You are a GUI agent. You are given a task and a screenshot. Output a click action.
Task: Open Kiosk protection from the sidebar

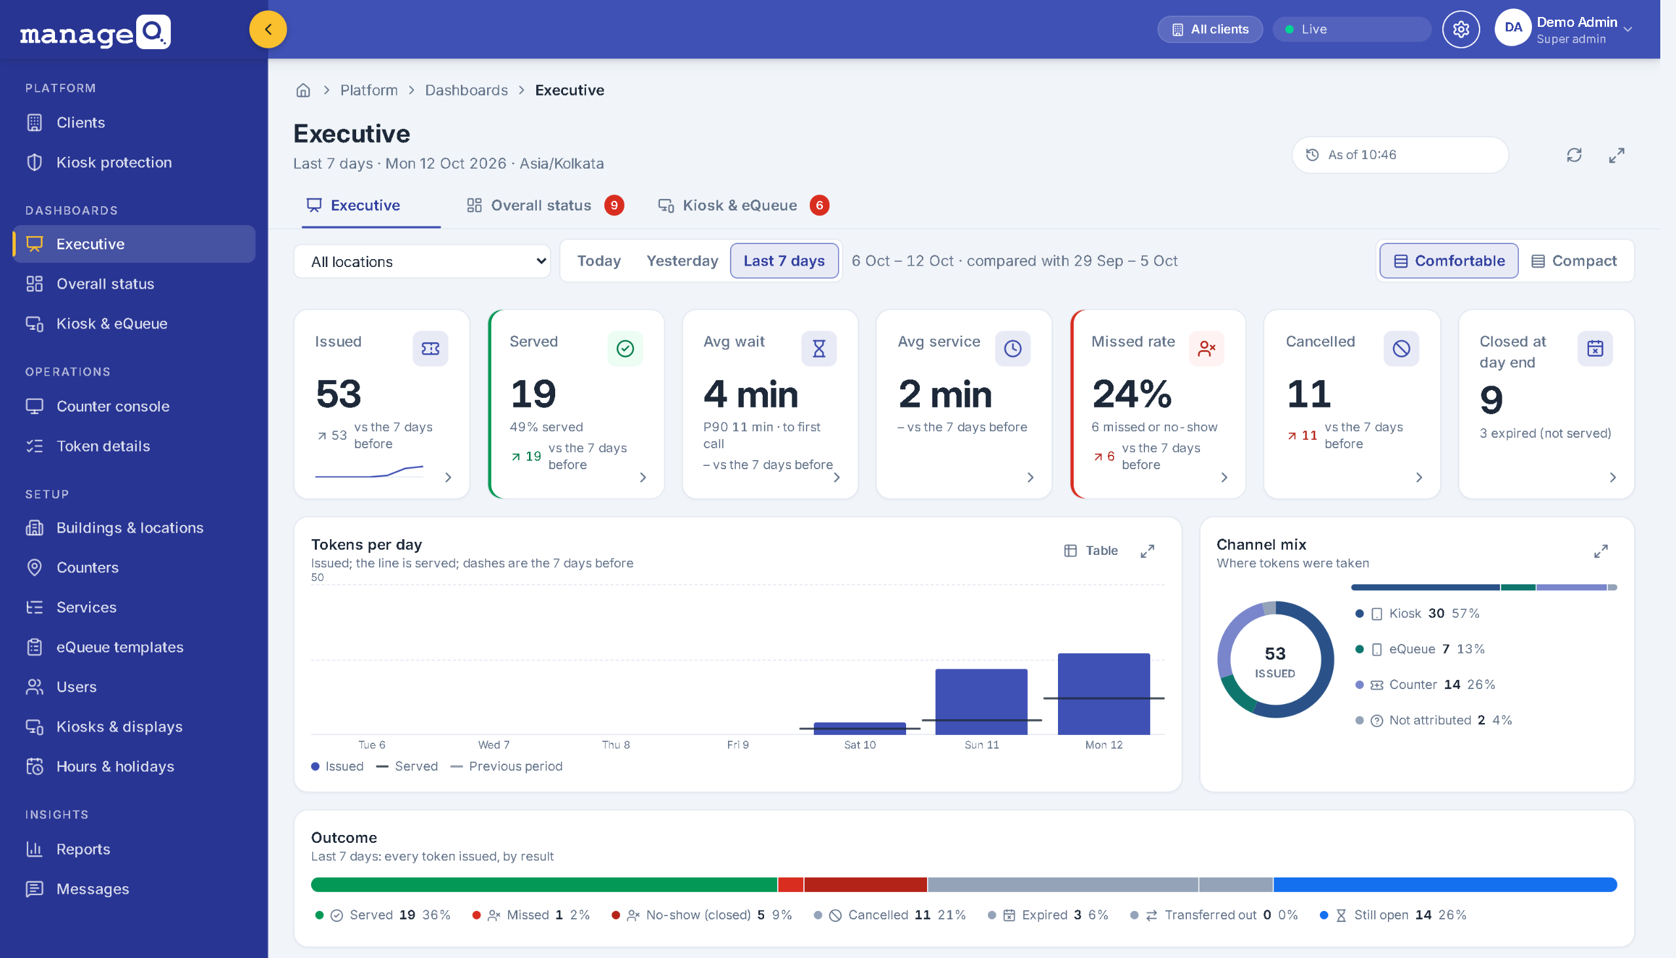point(134,162)
